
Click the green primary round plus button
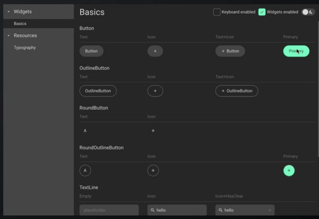[x=289, y=171]
